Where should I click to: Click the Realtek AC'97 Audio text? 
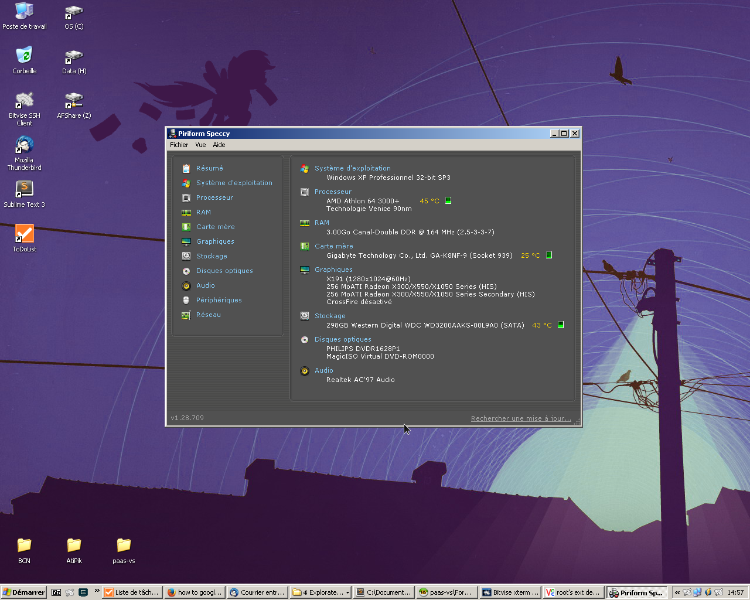click(x=360, y=380)
